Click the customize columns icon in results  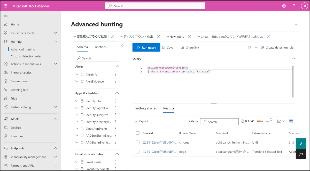click(291, 121)
